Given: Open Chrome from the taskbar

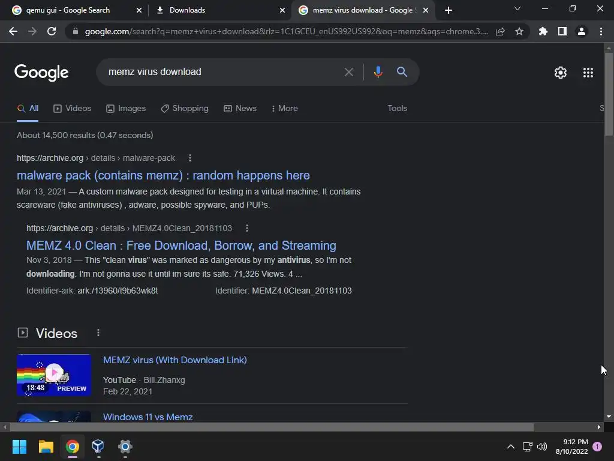Looking at the screenshot, I should (x=72, y=447).
